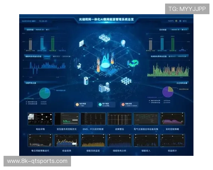
Task: Click the teal pie chart on left
Action: [x=44, y=93]
